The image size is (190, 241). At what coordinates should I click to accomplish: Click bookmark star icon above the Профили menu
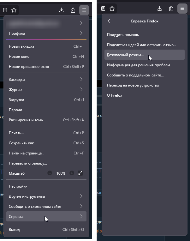14,10
